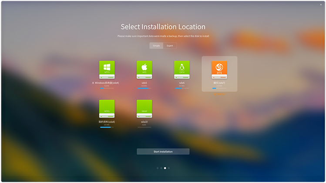This screenshot has width=326, height=183.
Task: Click the orange status note below the sda7 card
Action: point(219,94)
